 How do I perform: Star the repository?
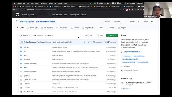point(132,22)
